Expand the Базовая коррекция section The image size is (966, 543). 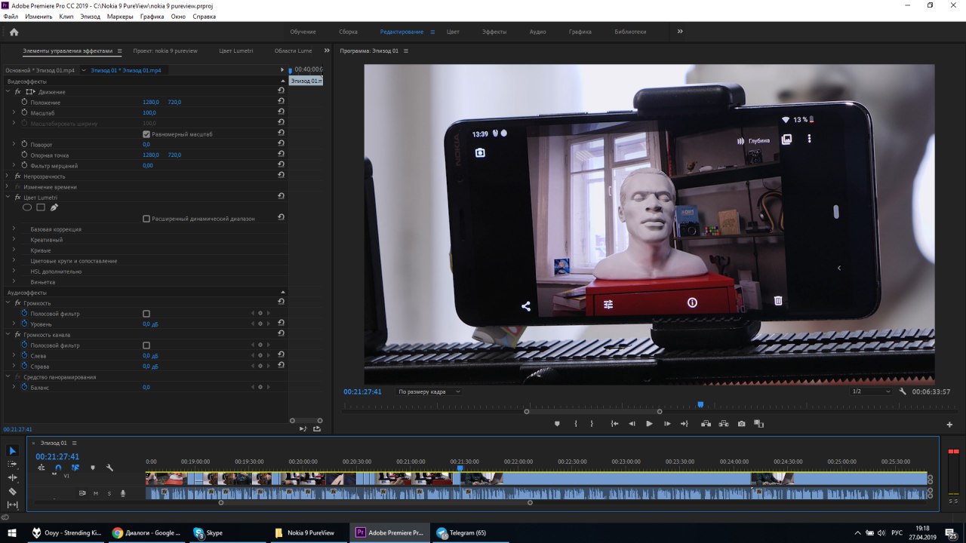(x=14, y=229)
